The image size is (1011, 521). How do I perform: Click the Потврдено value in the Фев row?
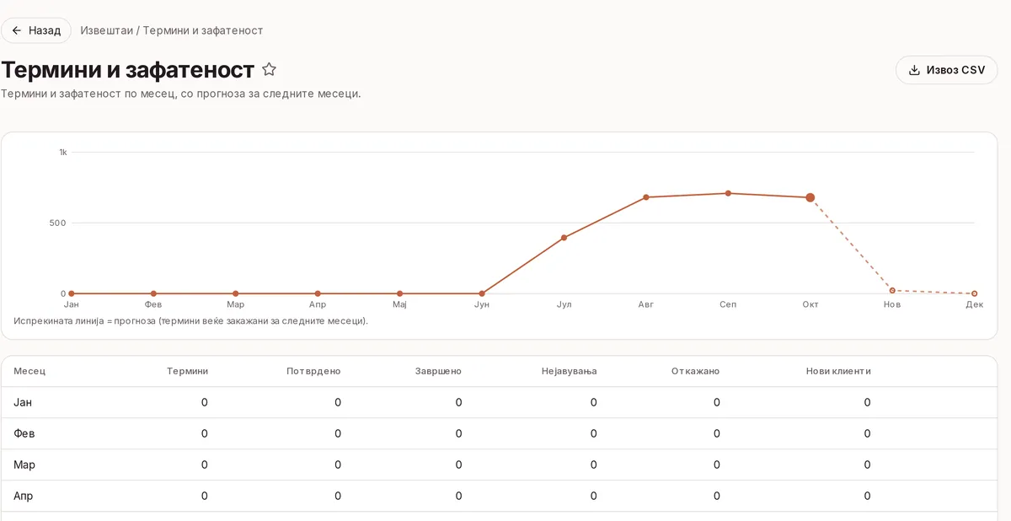tap(338, 433)
